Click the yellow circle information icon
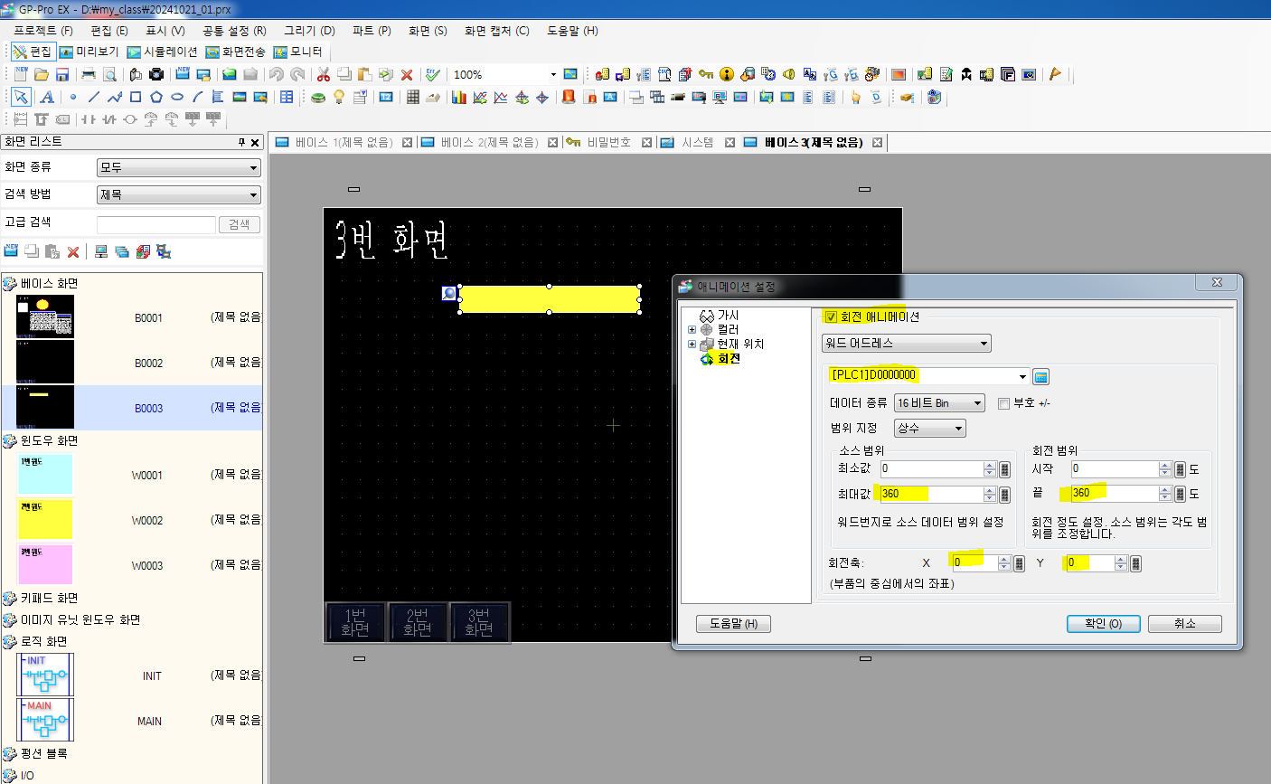Screen dimensions: 1271x784 [x=727, y=74]
